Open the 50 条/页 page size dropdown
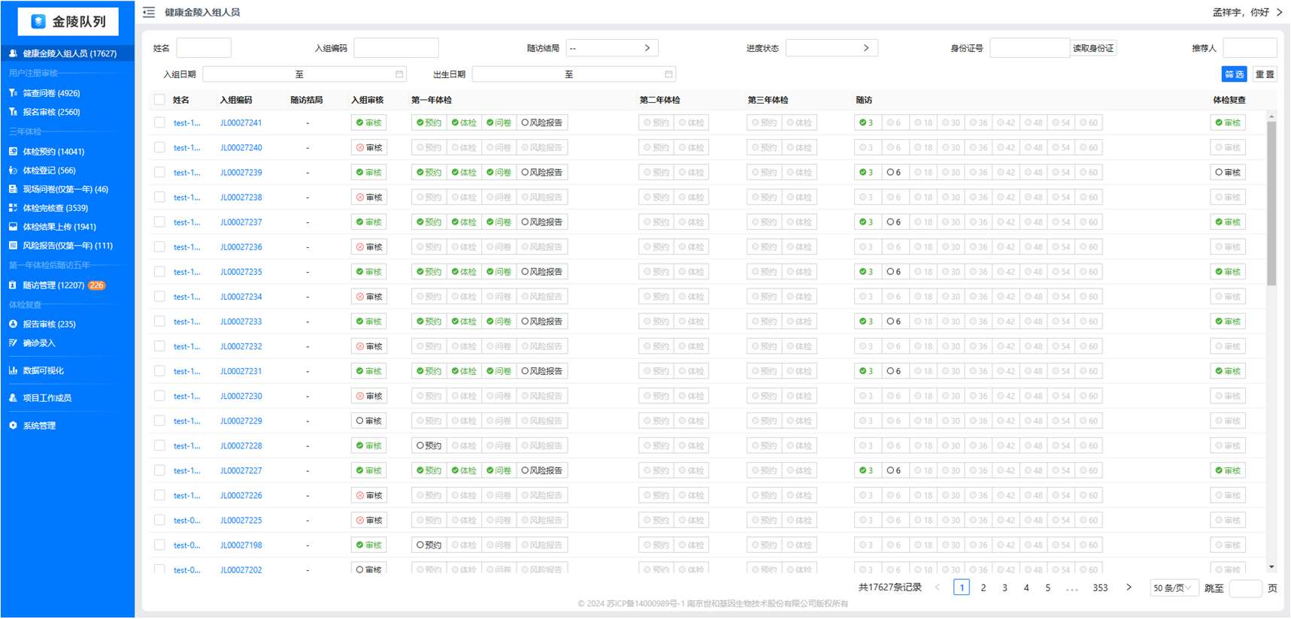 (x=1171, y=588)
